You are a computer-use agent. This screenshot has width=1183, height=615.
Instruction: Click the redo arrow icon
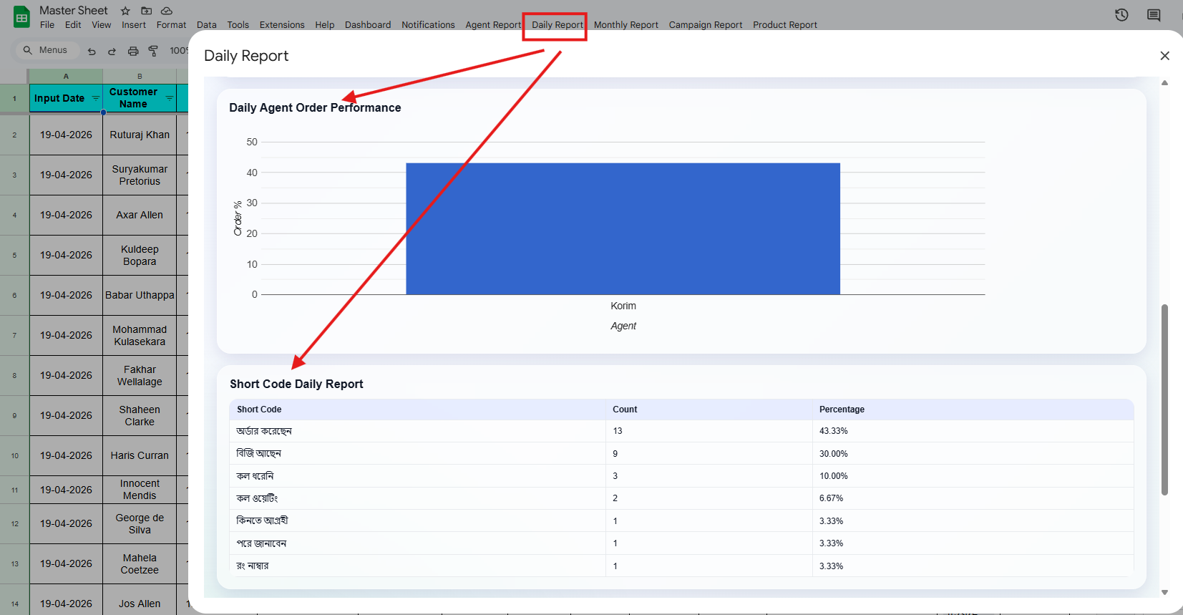[x=112, y=51]
